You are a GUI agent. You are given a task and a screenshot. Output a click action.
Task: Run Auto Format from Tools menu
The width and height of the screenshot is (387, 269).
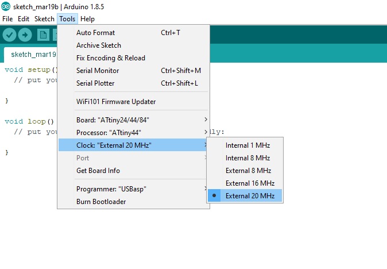(95, 33)
